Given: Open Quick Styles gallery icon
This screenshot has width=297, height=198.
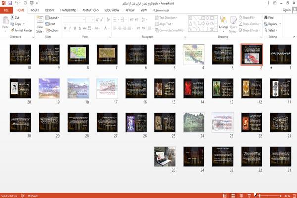Looking at the screenshot, I should coord(233,20).
